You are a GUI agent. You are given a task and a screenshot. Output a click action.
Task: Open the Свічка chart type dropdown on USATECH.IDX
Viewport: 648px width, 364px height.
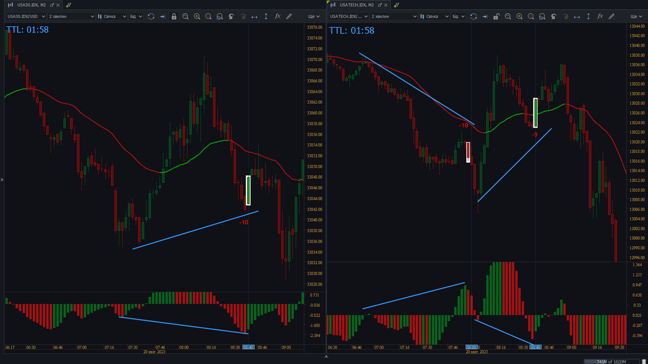coord(435,17)
